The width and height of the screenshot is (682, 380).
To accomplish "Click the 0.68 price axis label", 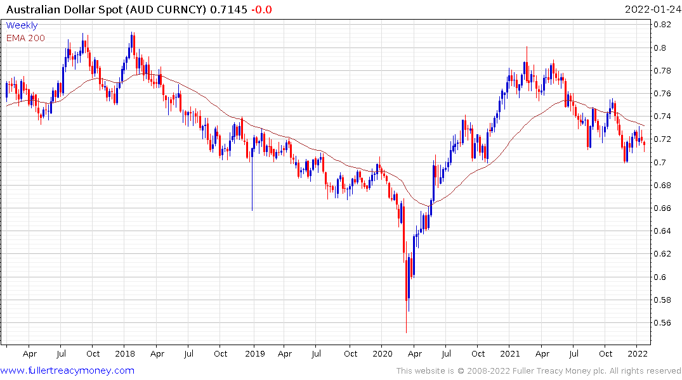I will point(662,185).
